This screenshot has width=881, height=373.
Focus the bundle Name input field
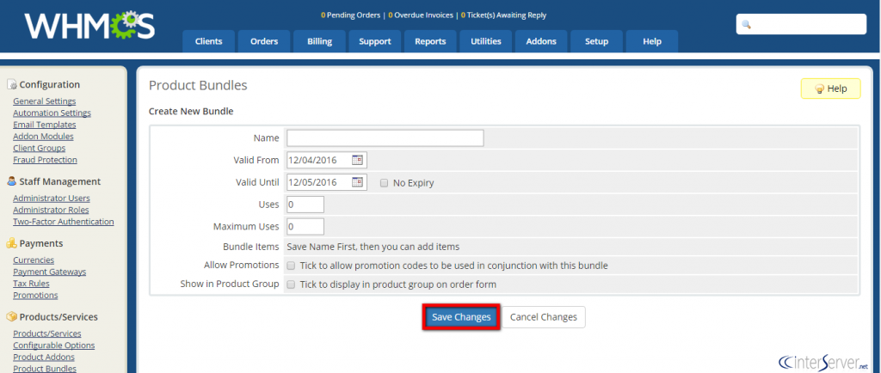point(385,138)
